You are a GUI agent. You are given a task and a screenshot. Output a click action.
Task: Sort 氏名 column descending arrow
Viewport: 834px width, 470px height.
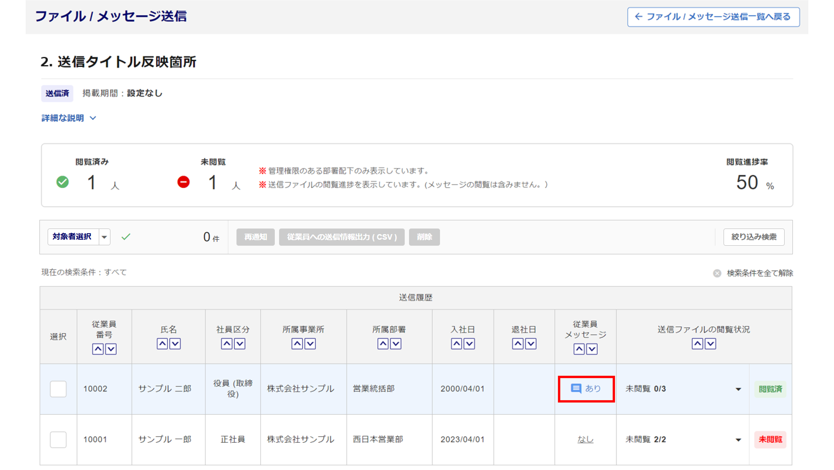[175, 343]
